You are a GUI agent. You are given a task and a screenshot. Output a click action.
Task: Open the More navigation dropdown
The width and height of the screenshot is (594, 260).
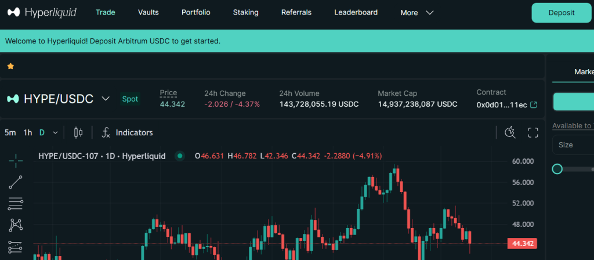(x=416, y=13)
